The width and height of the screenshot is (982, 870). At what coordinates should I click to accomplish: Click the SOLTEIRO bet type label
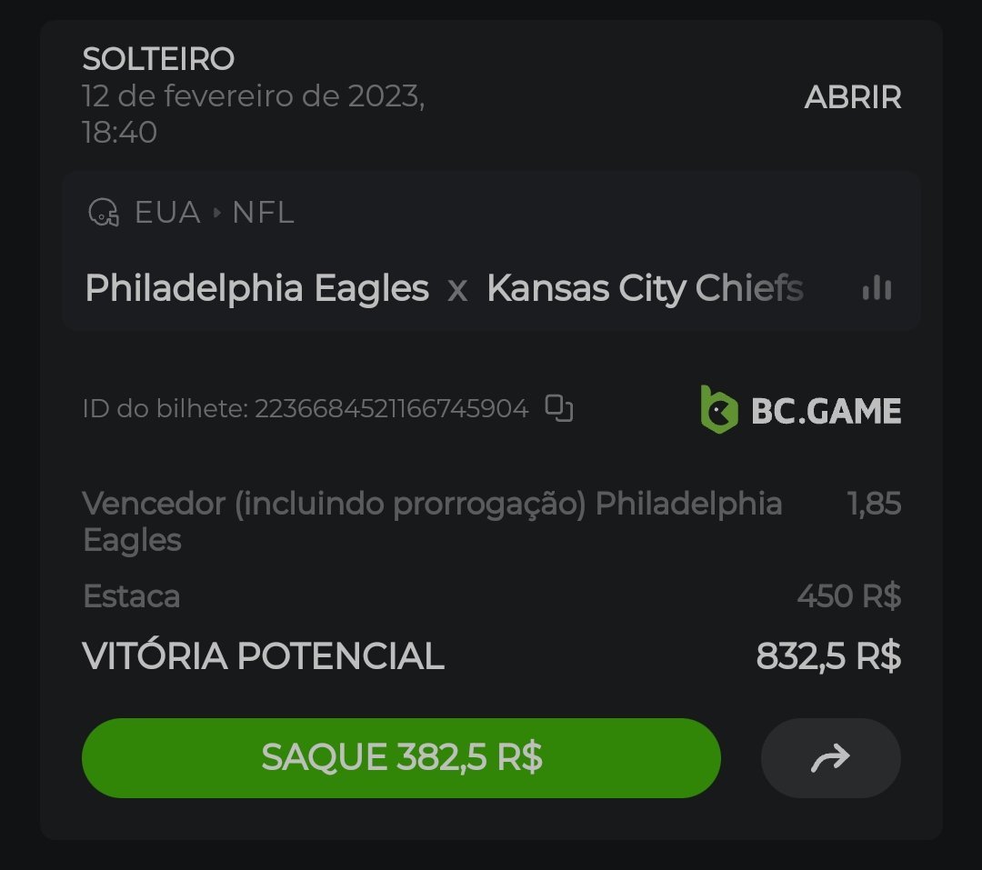click(158, 60)
